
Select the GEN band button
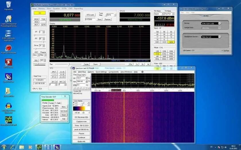point(171,42)
